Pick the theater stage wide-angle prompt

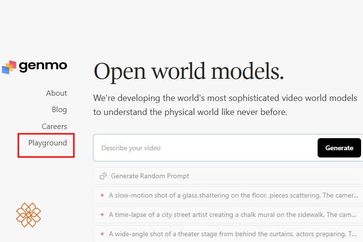[x=228, y=234]
